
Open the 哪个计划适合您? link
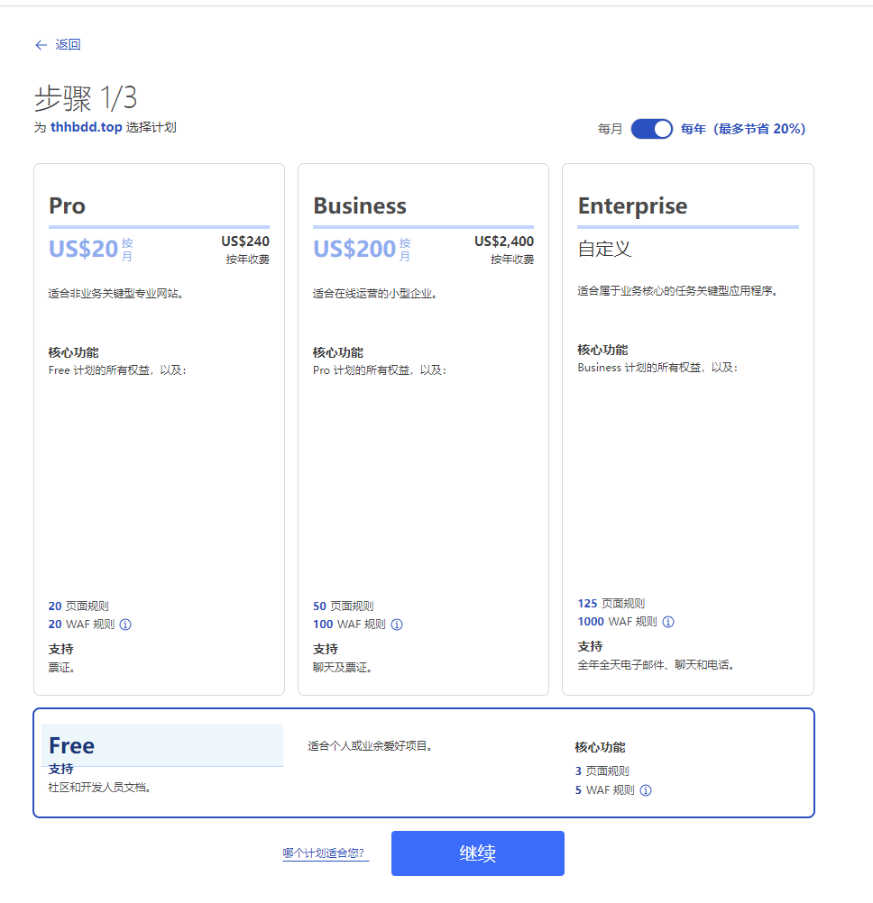point(326,853)
